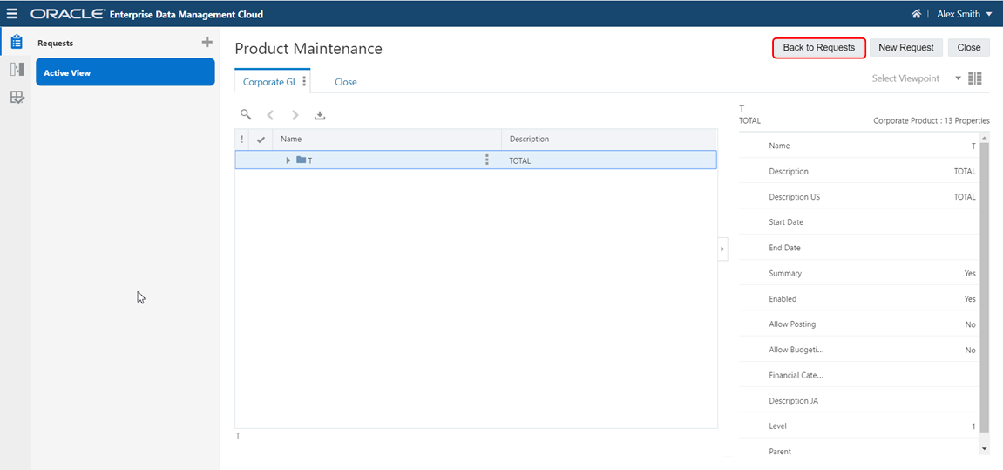Image resolution: width=1003 pixels, height=470 pixels.
Task: Click the Enabled property row
Action: coord(859,299)
